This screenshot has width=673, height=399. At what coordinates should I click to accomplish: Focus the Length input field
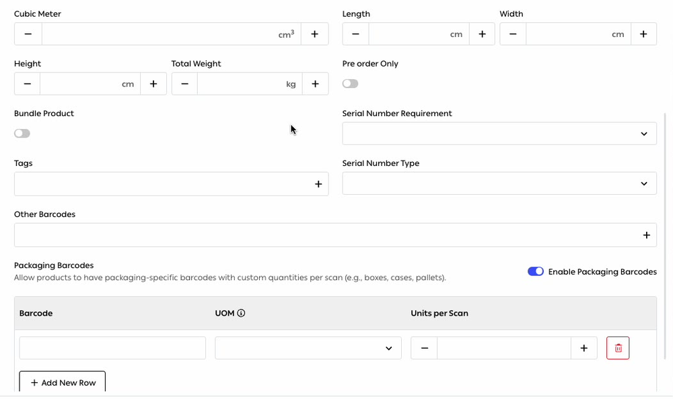[x=419, y=34]
